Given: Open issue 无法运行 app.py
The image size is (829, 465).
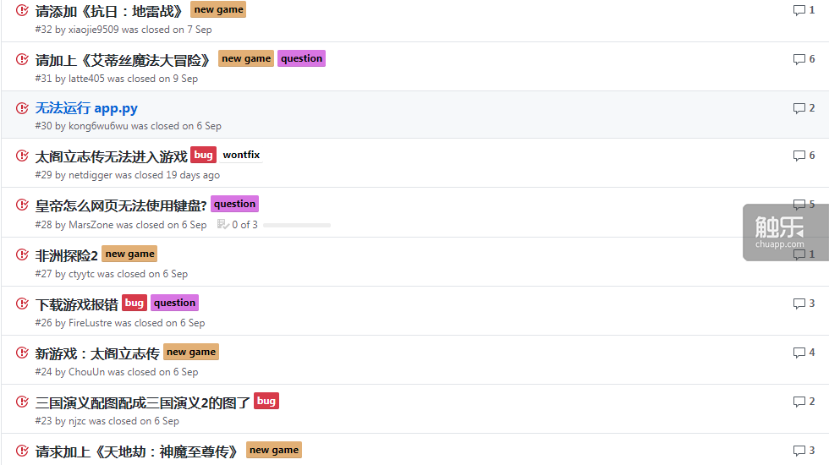Looking at the screenshot, I should (86, 108).
